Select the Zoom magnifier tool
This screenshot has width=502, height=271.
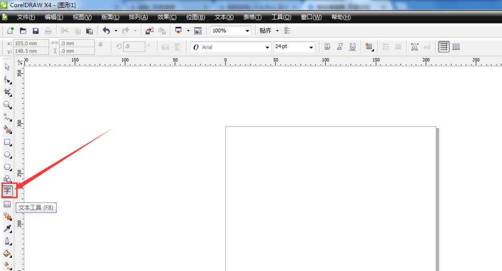[8, 104]
